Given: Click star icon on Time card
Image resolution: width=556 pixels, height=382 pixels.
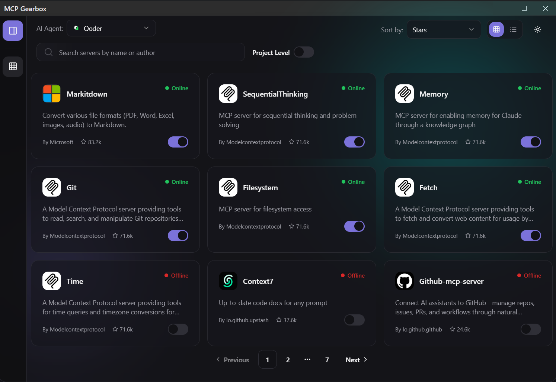Looking at the screenshot, I should tap(115, 329).
